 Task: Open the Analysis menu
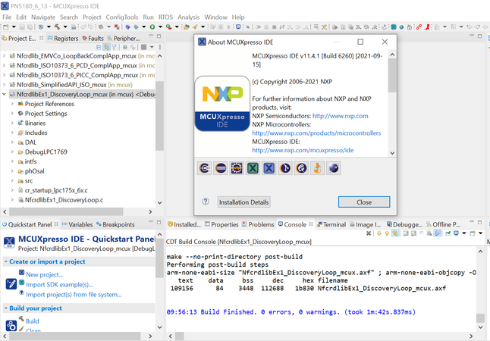188,17
